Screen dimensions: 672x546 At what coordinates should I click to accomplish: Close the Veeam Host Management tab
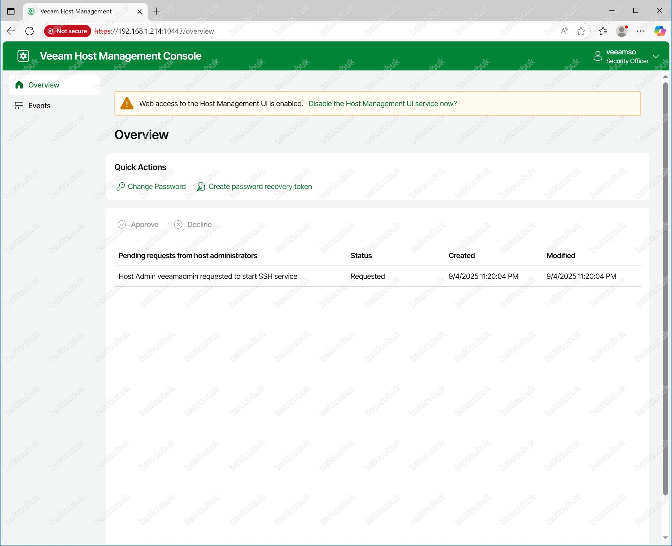tap(140, 12)
